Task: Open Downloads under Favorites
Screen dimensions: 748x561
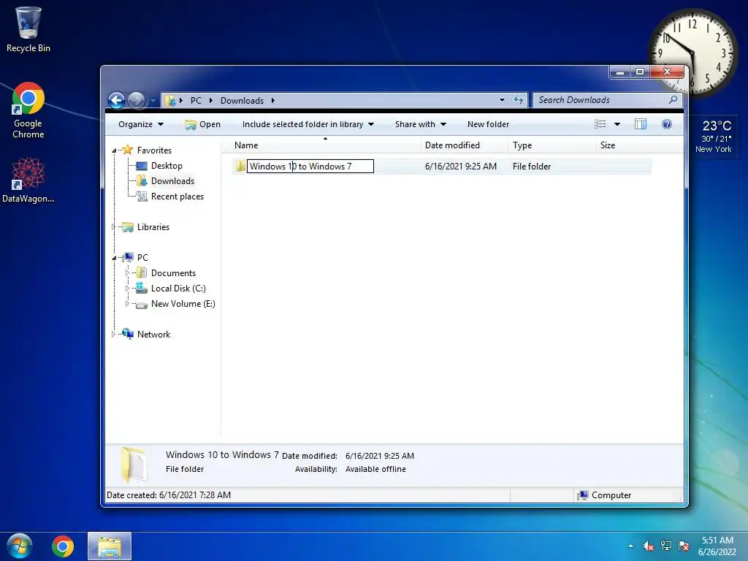Action: coord(172,181)
